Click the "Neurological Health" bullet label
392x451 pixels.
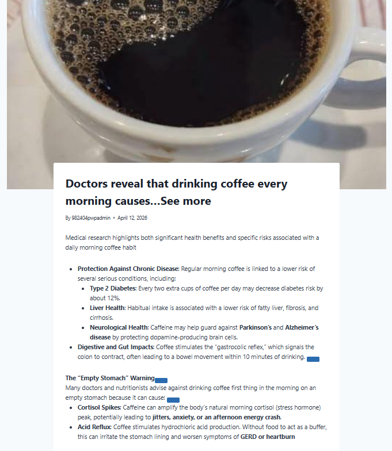[x=119, y=327]
